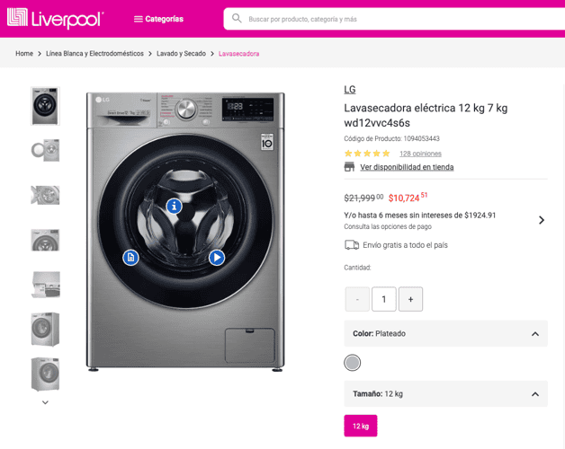This screenshot has height=449, width=565.
Task: Go to Lavado y Secado breadcrumb
Action: coord(181,54)
